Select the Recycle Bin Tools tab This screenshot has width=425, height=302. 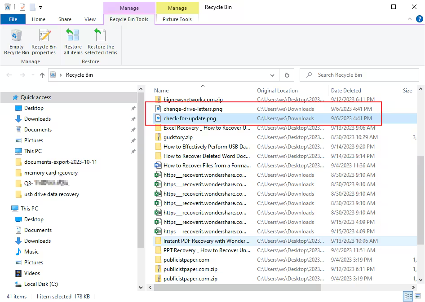point(129,19)
